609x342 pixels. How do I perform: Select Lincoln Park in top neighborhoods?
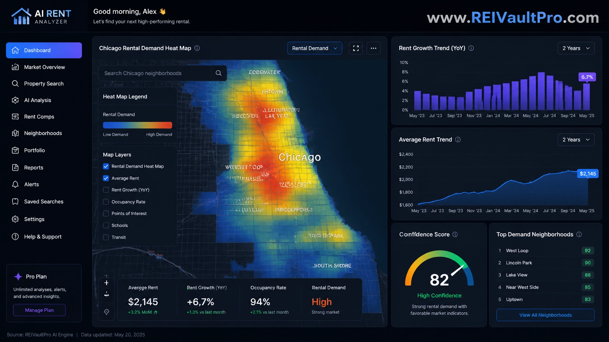(x=545, y=263)
